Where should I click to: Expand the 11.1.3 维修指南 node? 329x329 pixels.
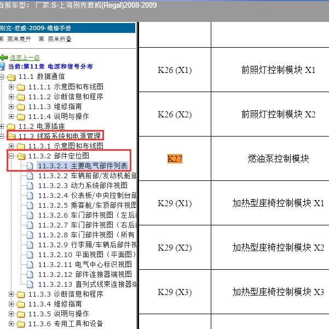pyautogui.click(x=11, y=106)
